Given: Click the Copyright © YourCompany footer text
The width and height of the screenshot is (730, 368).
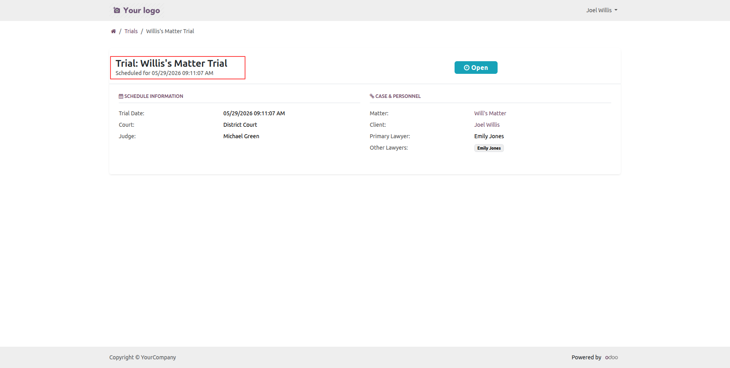Looking at the screenshot, I should tap(142, 357).
